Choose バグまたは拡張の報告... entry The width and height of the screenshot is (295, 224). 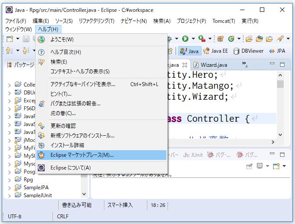101,104
